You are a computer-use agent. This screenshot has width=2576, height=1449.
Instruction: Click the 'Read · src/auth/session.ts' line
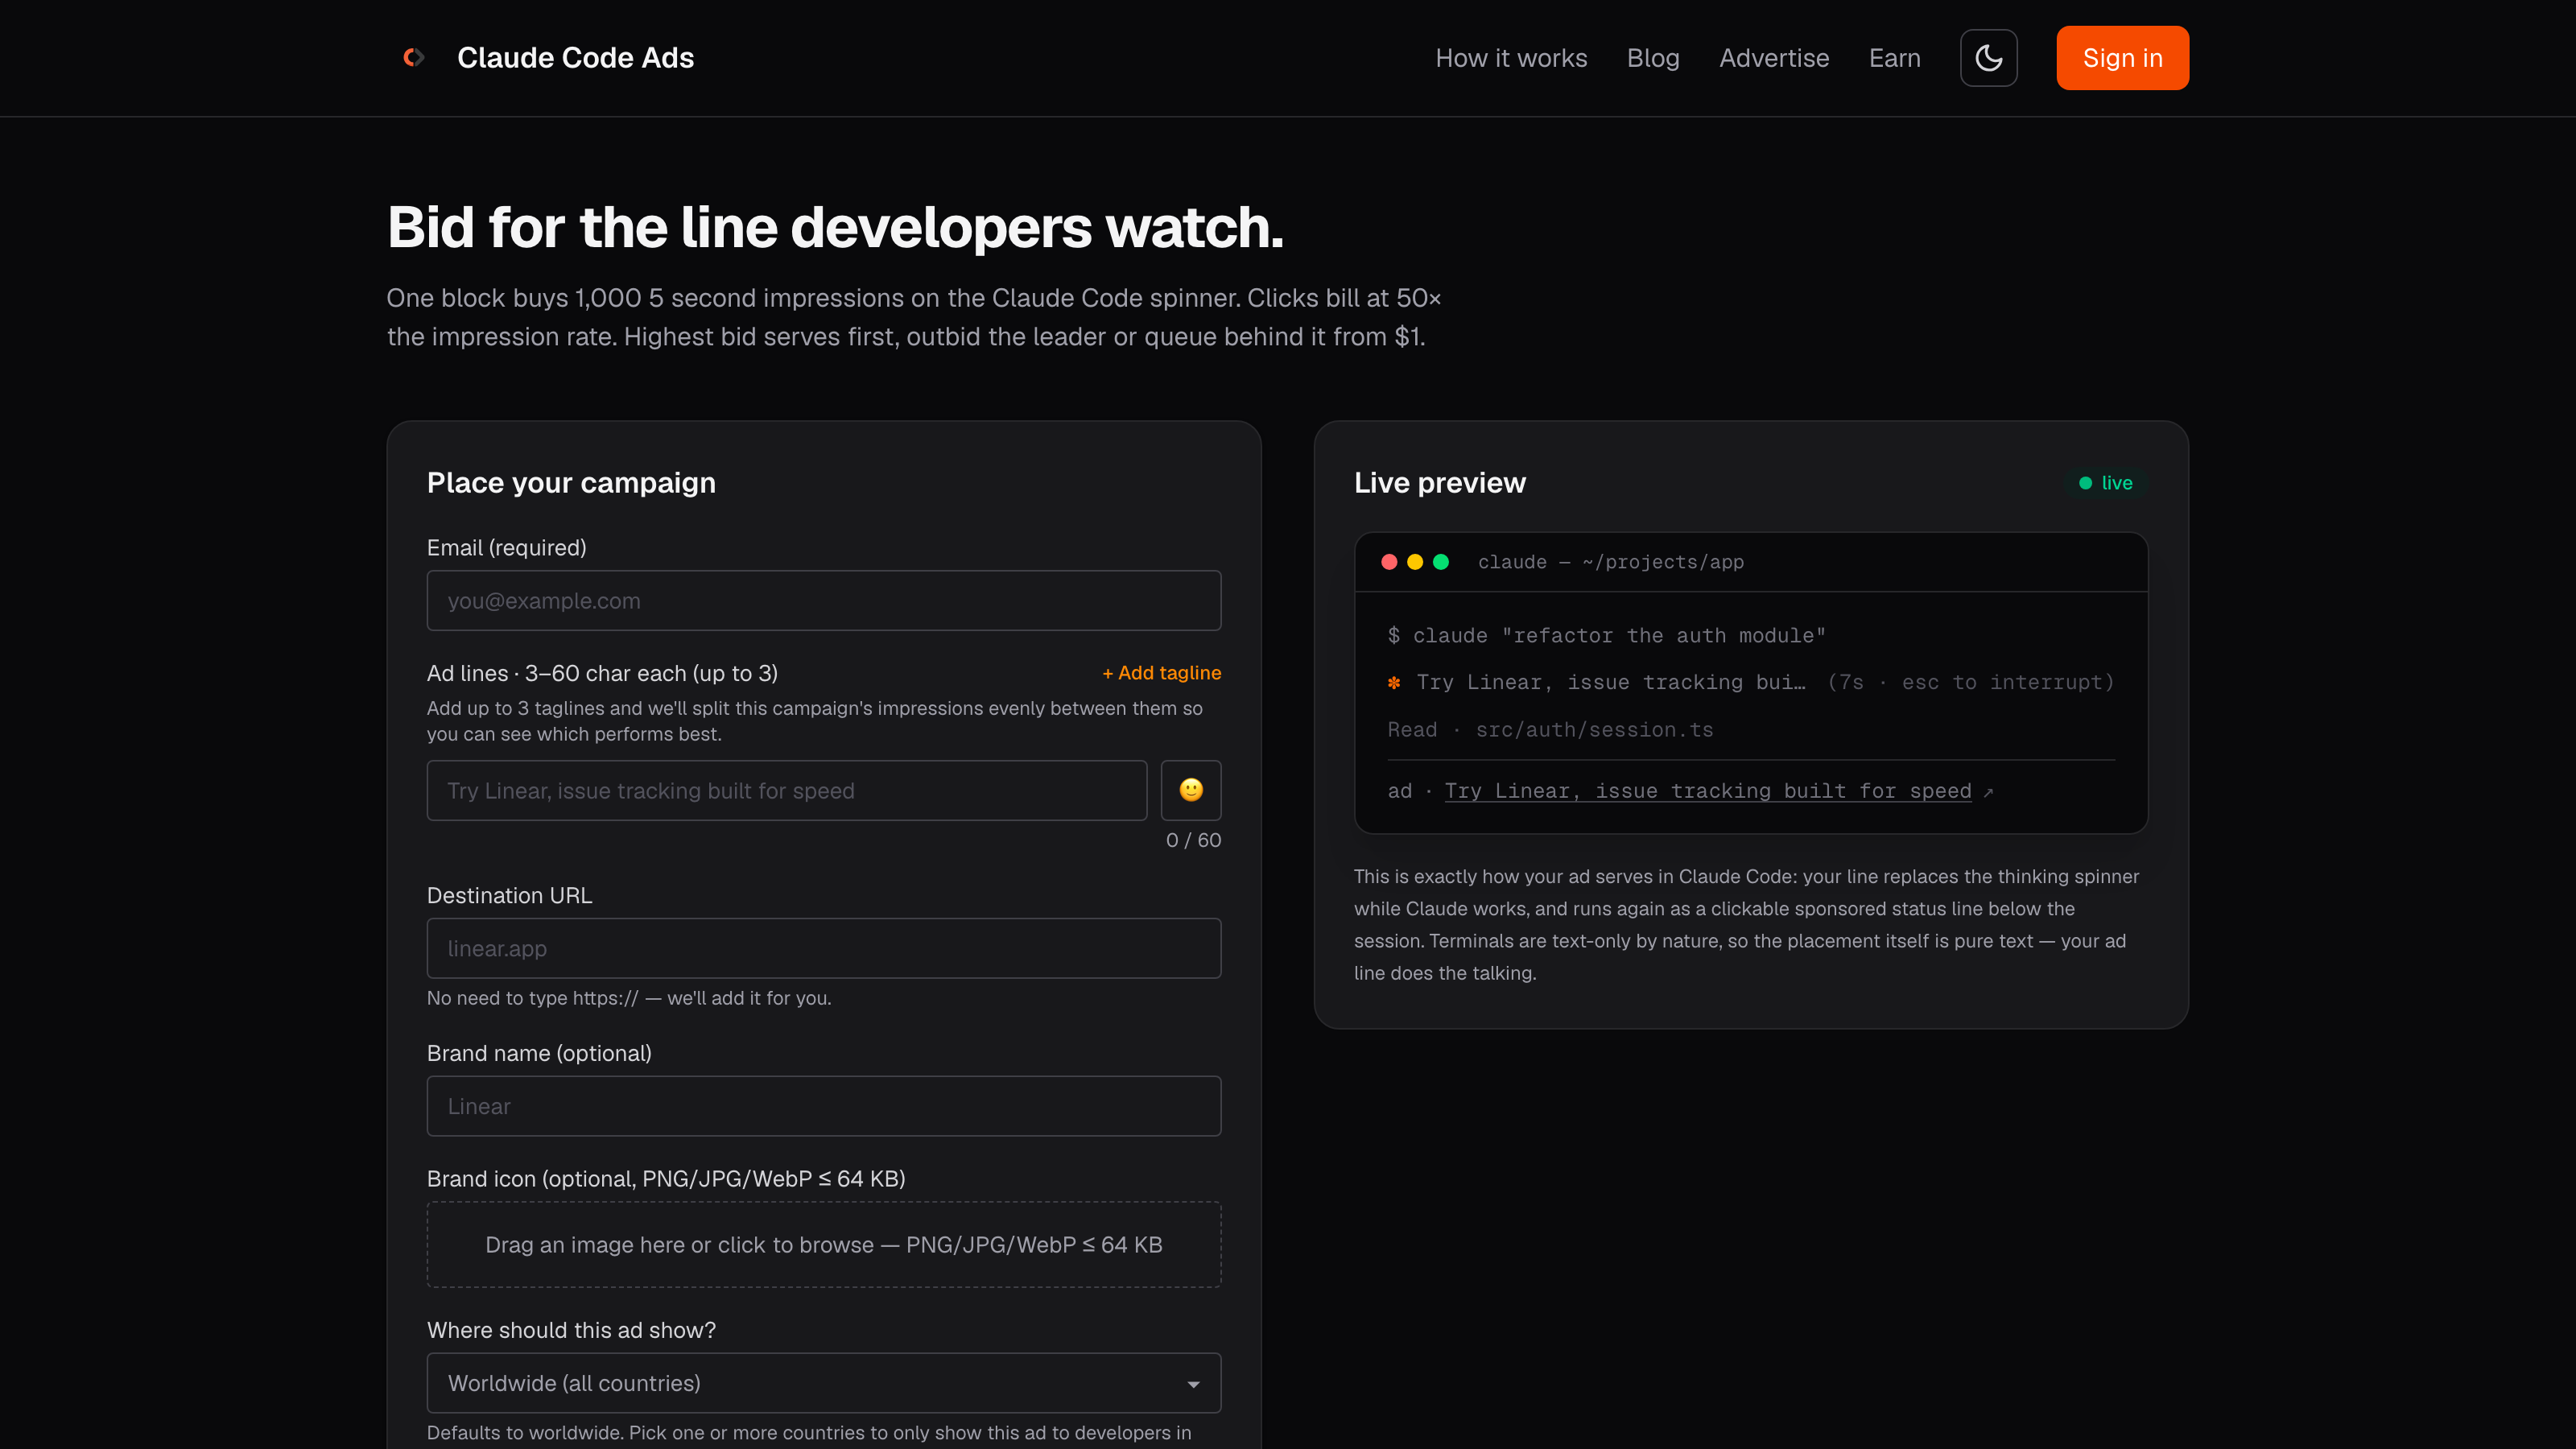[x=1550, y=730]
